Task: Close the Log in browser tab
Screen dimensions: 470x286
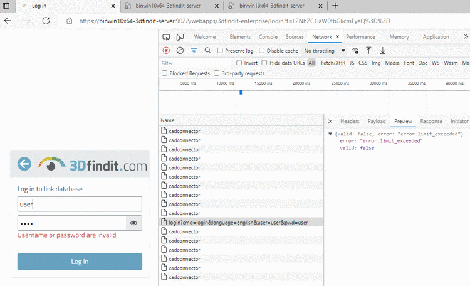Action: click(x=113, y=6)
